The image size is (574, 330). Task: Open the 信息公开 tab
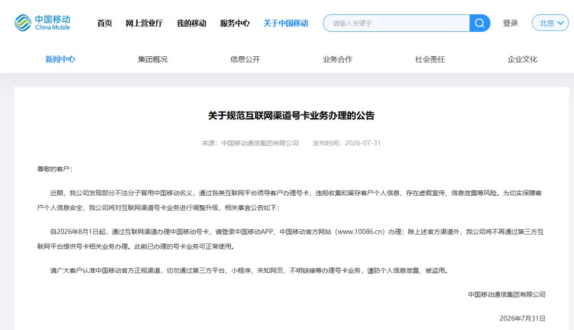(245, 59)
